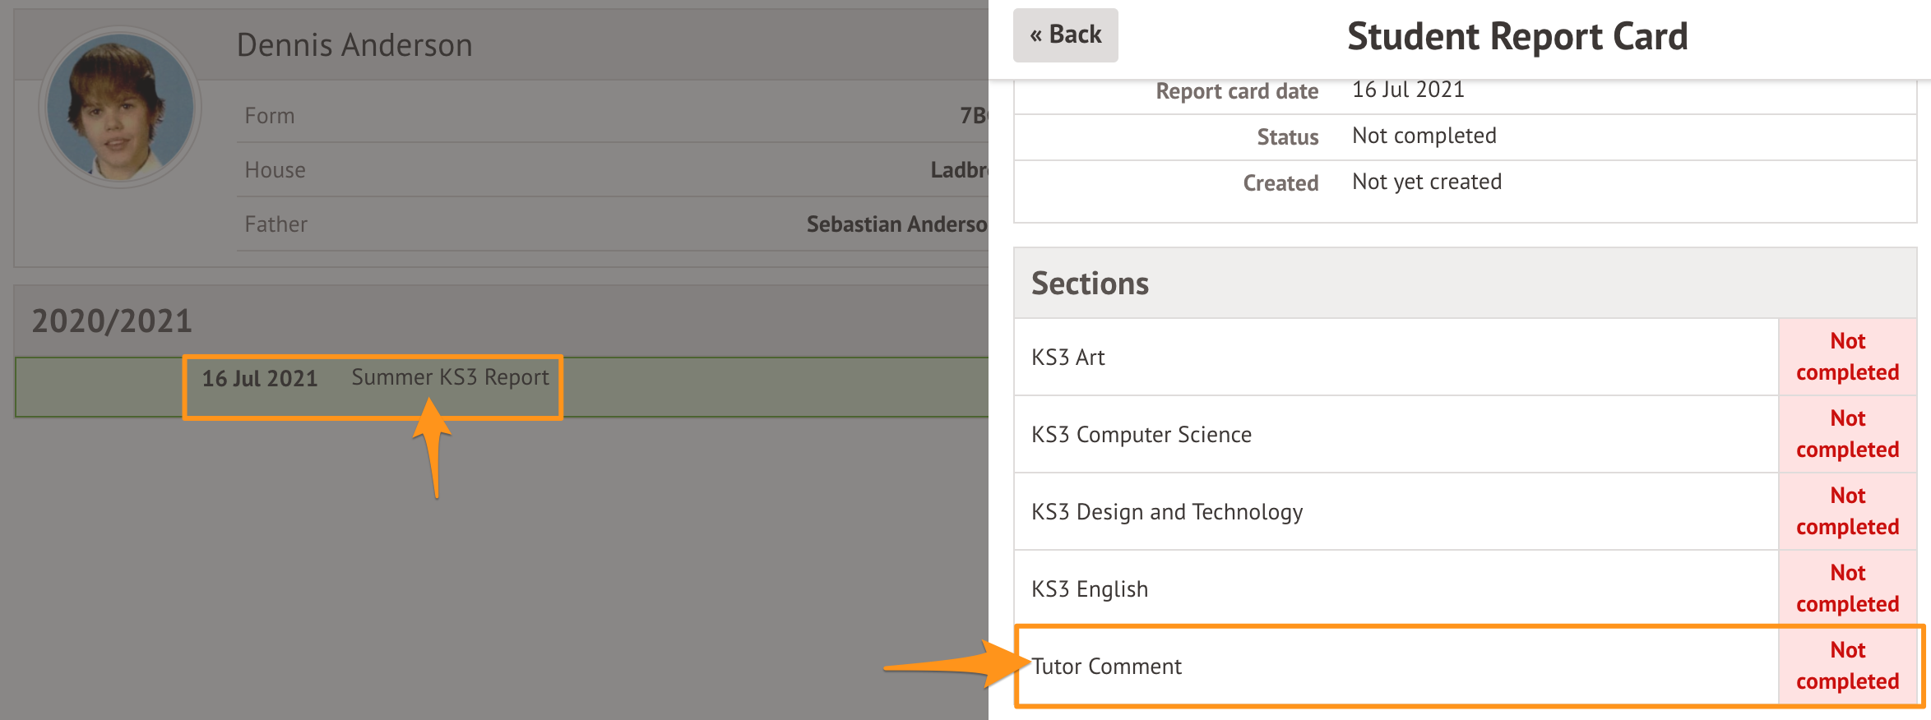Open the Tutor Comment section

tap(1107, 667)
